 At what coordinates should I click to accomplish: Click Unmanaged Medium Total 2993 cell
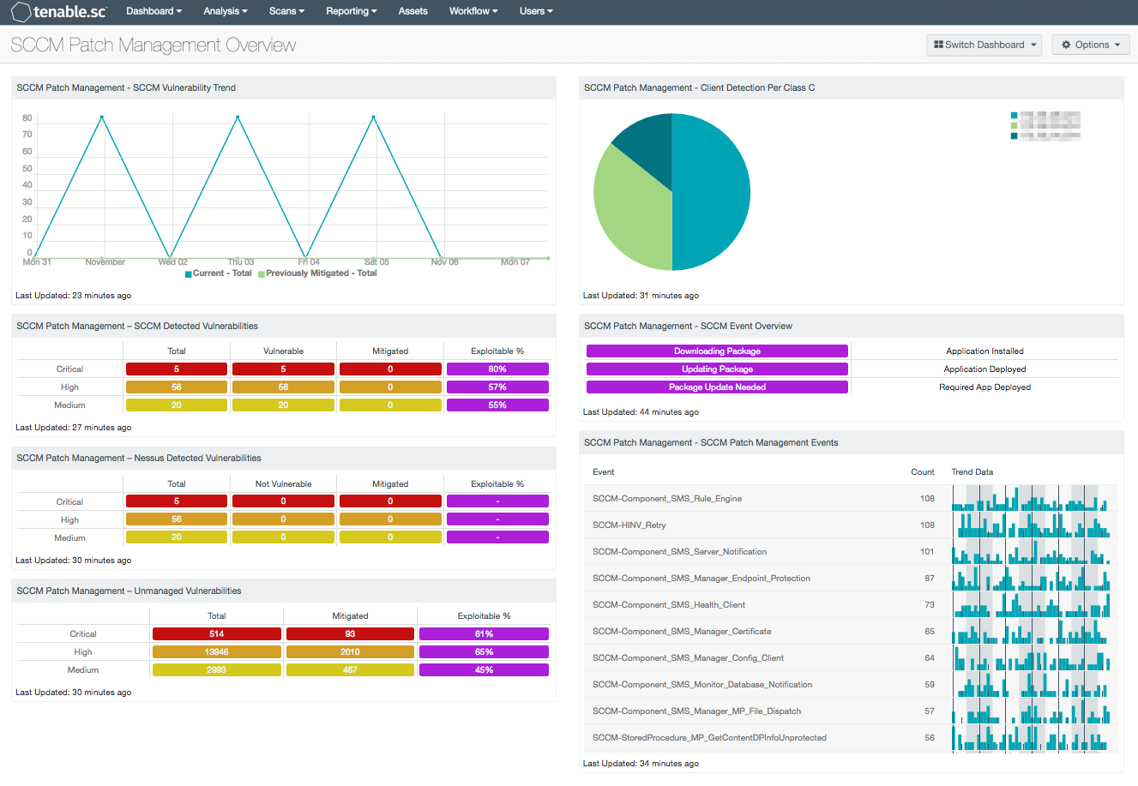[x=217, y=670]
